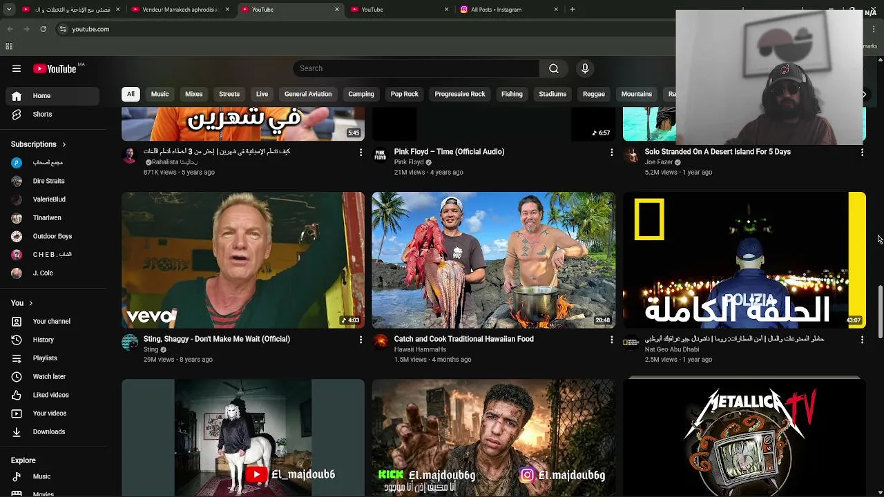Go back with the browser back arrow

(x=10, y=29)
